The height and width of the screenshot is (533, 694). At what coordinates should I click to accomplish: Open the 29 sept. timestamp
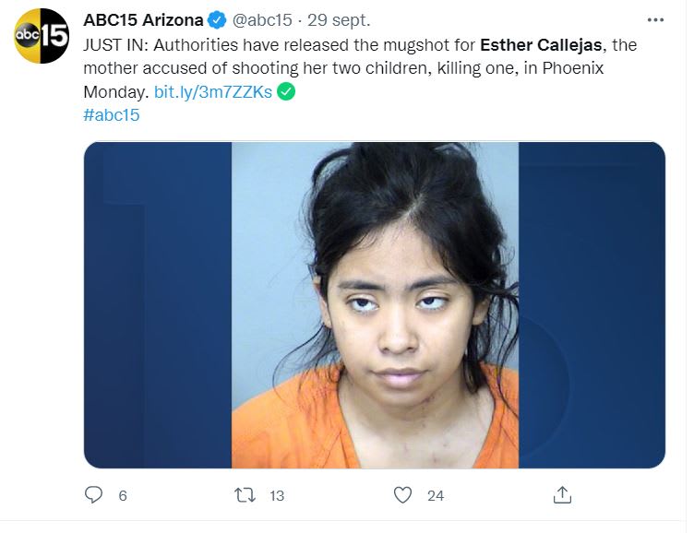tap(339, 20)
